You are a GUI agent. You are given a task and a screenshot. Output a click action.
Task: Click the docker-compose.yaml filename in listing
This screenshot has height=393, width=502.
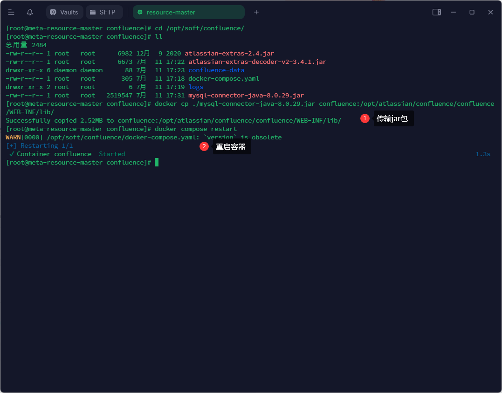(x=224, y=78)
